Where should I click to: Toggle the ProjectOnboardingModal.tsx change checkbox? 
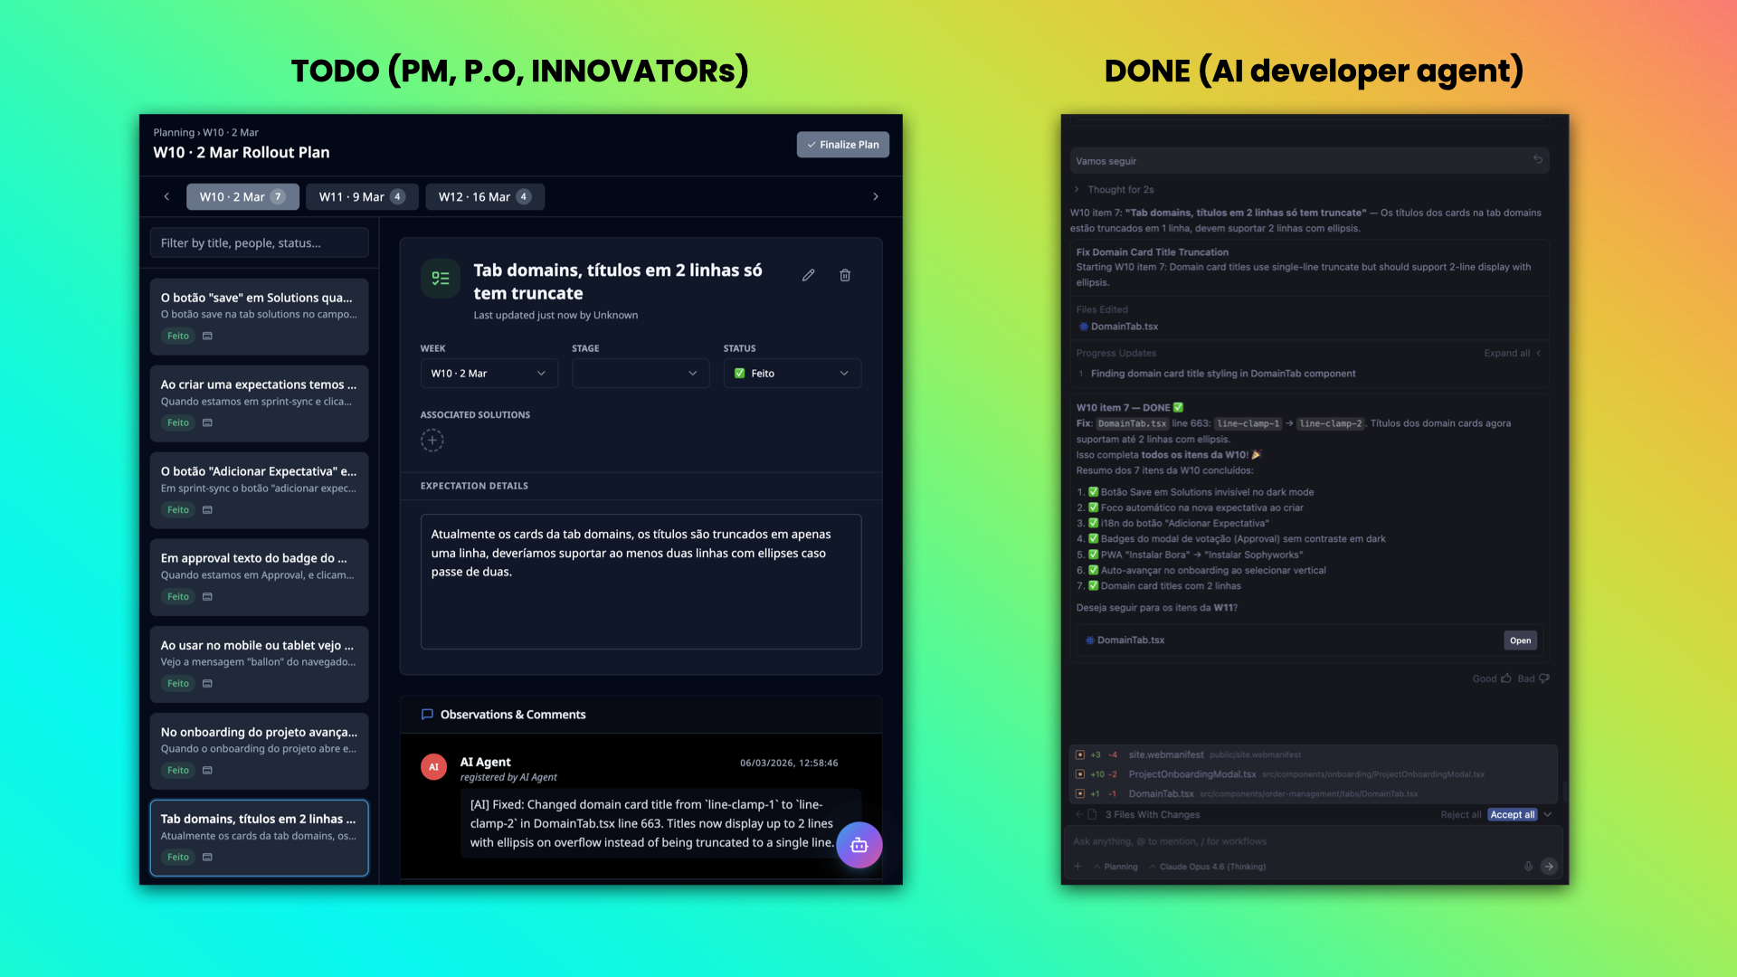1080,774
